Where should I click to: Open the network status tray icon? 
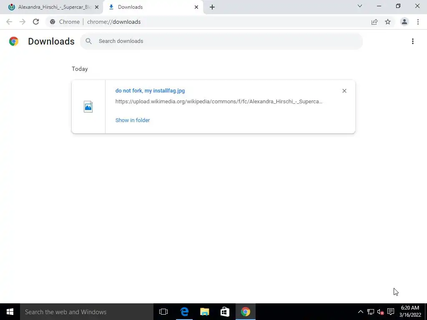[x=371, y=312]
